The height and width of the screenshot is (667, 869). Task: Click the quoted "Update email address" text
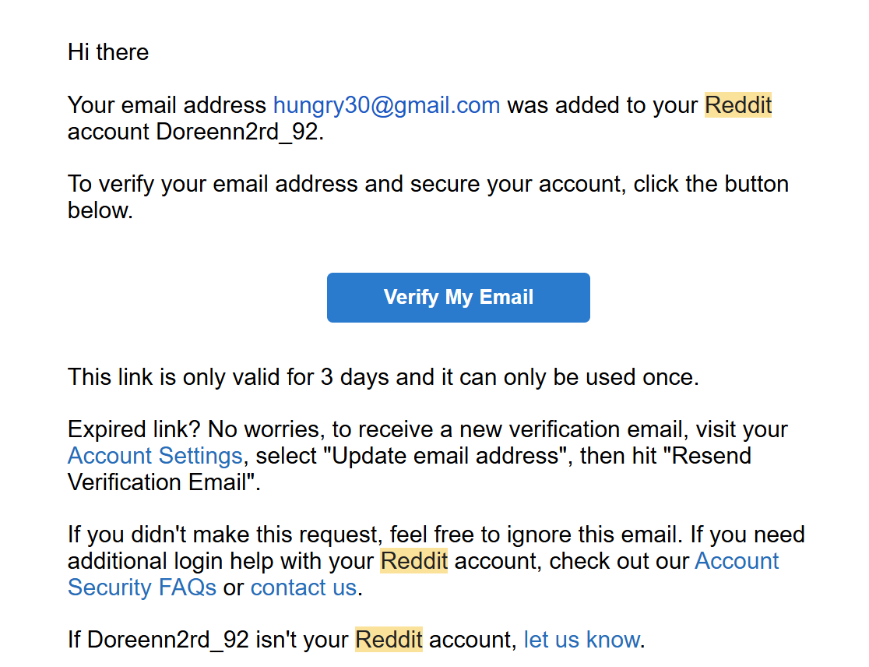[448, 456]
